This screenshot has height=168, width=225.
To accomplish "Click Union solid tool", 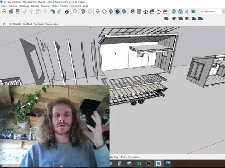I will (x=181, y=18).
